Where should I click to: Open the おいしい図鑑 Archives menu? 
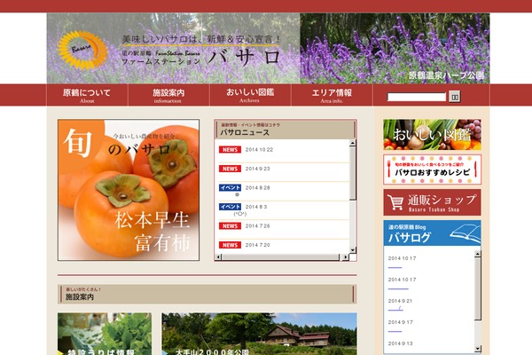[x=250, y=95]
